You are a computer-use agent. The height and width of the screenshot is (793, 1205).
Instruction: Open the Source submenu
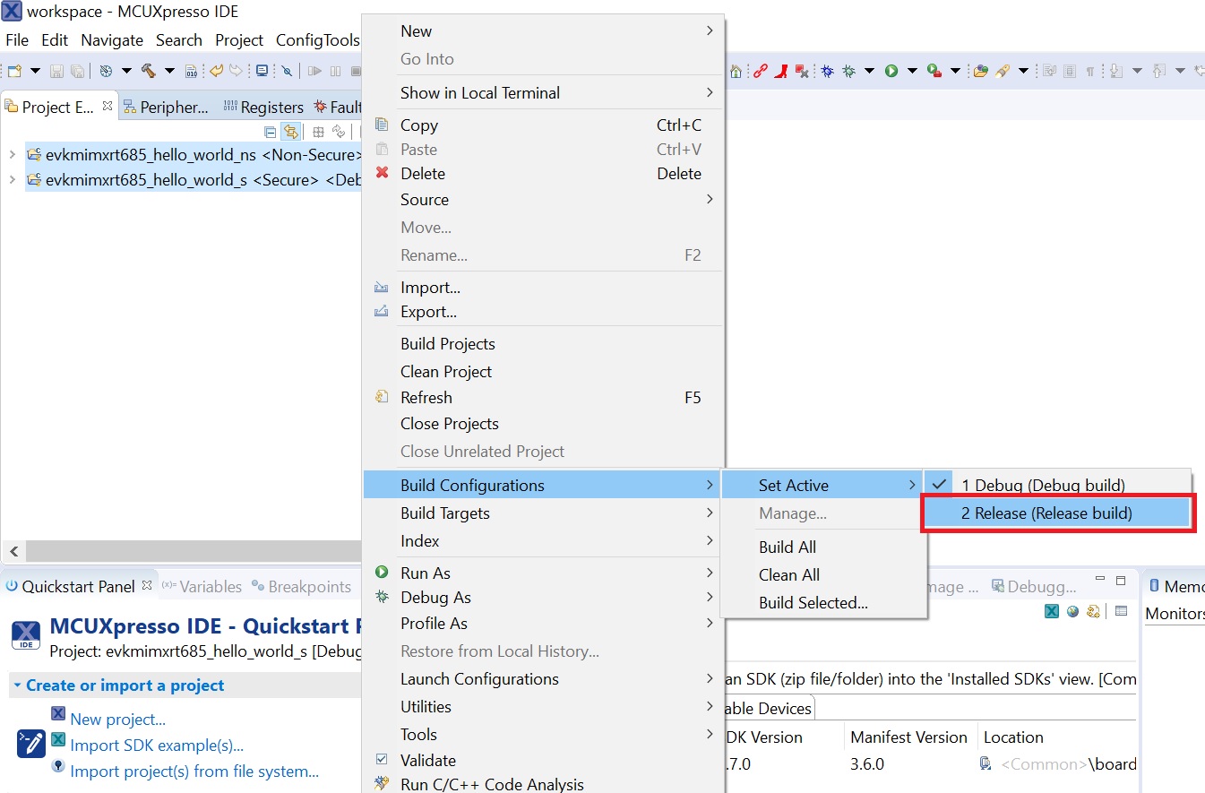tap(543, 200)
